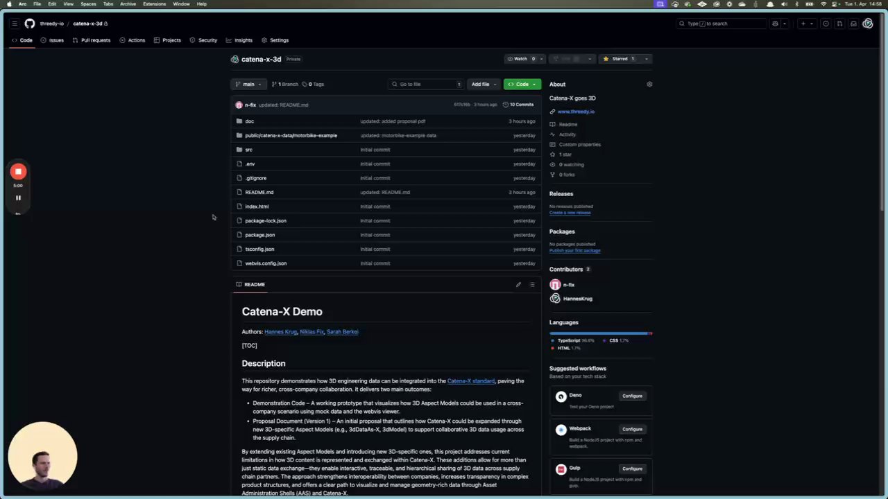888x499 pixels.
Task: Configure the Gulp workflow
Action: [632, 469]
